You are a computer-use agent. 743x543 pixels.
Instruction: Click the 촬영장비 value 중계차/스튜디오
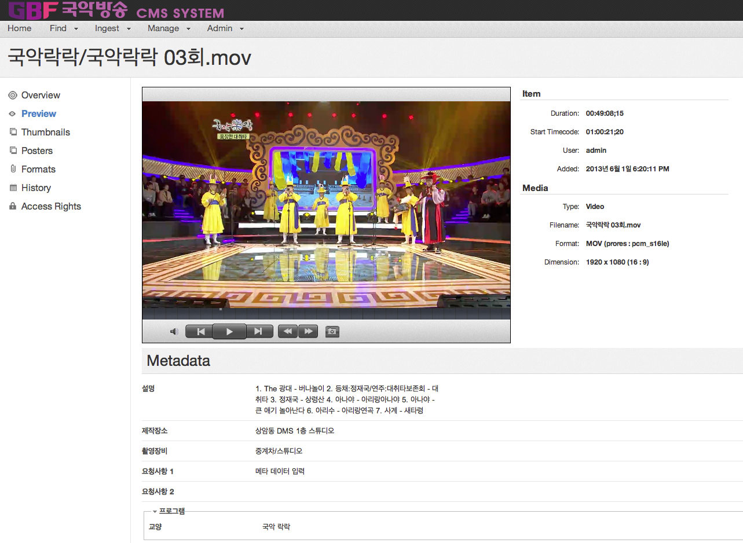(279, 451)
